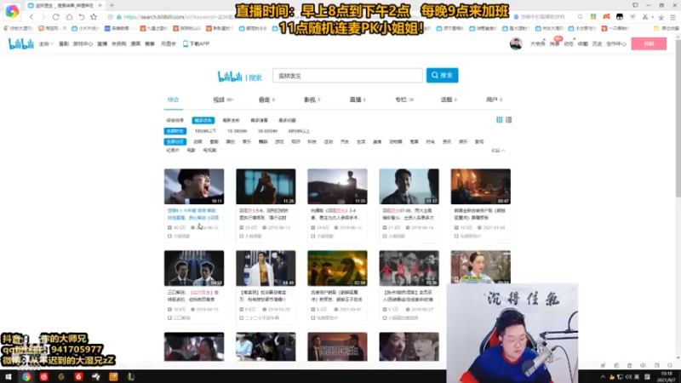Open 游戏中心 in the bilibili header

(x=83, y=44)
